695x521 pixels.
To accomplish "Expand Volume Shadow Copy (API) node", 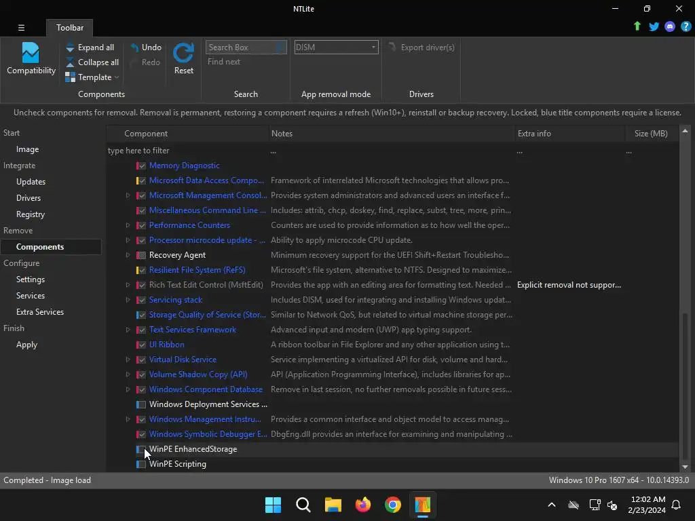I will click(128, 374).
